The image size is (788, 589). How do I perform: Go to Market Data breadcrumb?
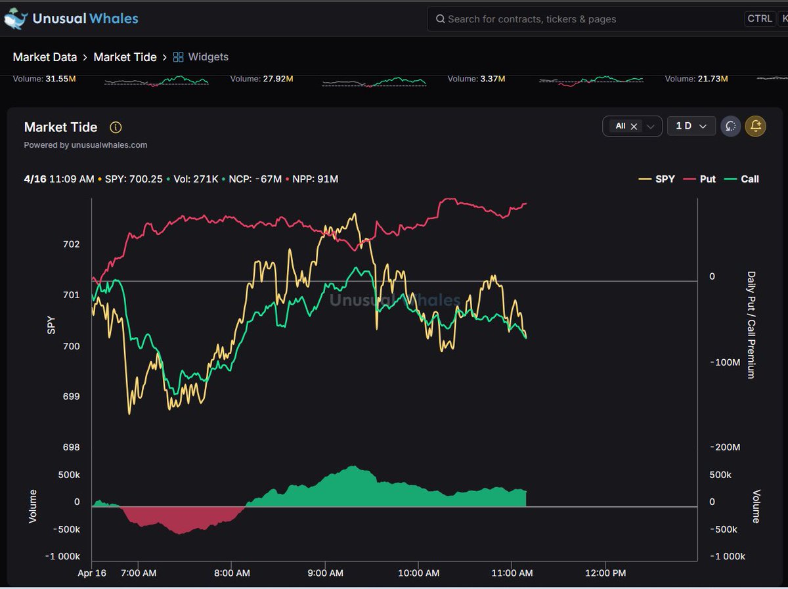pyautogui.click(x=45, y=57)
